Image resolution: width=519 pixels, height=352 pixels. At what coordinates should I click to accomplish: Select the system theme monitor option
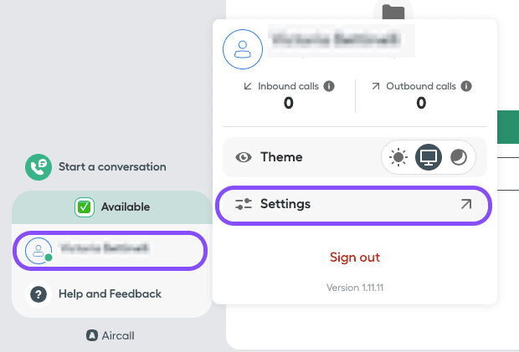[429, 157]
